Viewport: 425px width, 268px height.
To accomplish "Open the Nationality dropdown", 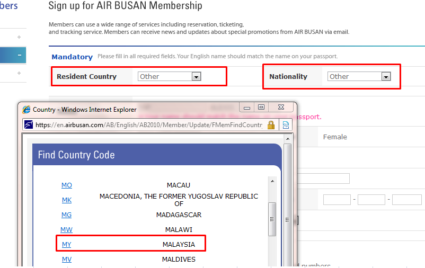I will [x=386, y=77].
